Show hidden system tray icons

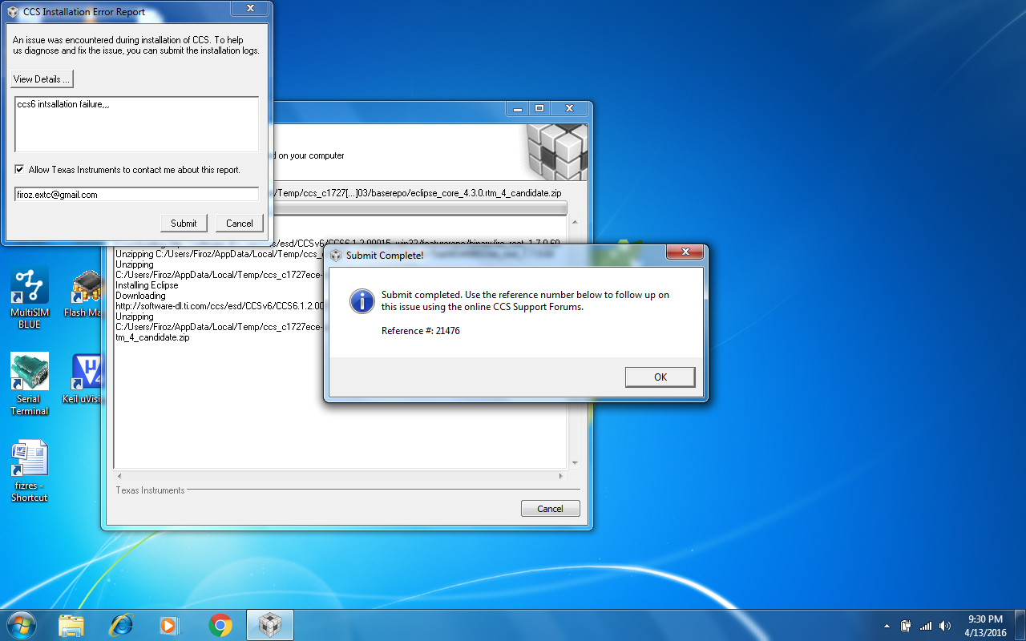click(x=887, y=626)
